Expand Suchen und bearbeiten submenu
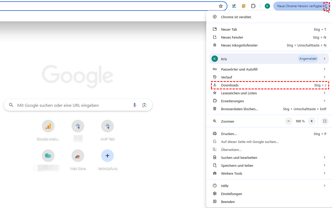 [269, 158]
